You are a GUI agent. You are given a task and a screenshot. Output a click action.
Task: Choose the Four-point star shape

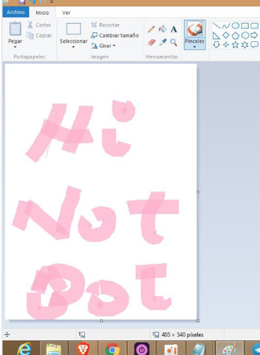pos(226,44)
